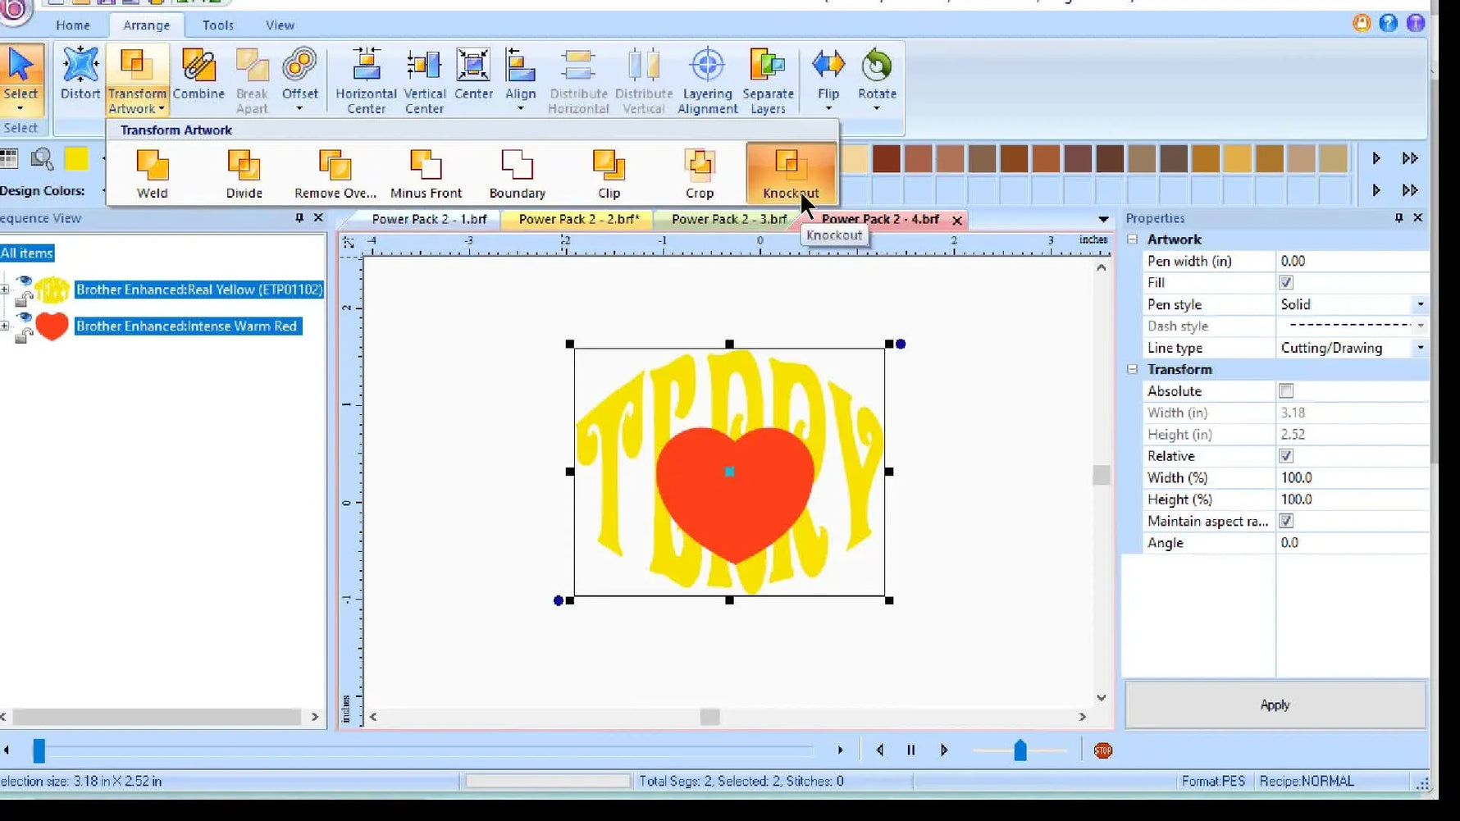Collapse the Artwork section
The width and height of the screenshot is (1460, 821).
[x=1133, y=239]
